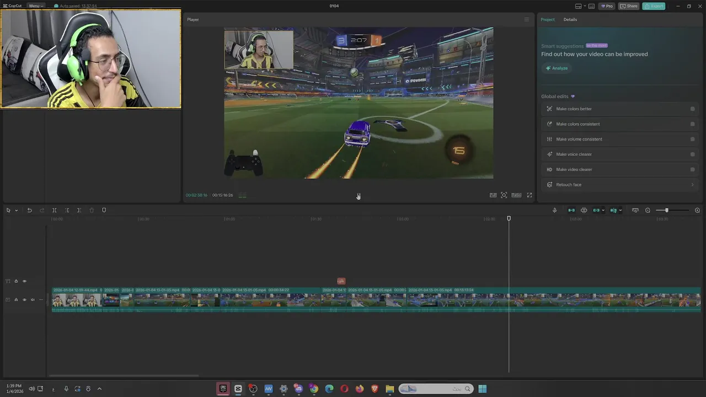Zoom in the timeline with plus magnifier

[x=697, y=210]
